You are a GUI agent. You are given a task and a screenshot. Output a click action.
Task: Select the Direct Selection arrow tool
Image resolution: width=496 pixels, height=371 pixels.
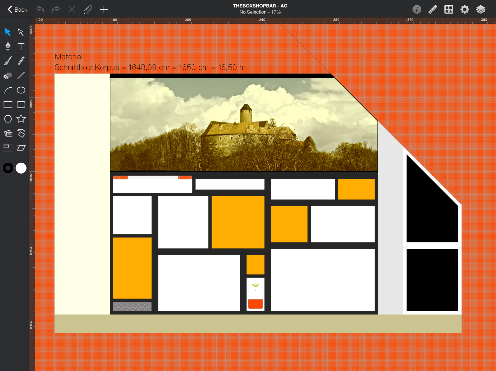coord(21,32)
